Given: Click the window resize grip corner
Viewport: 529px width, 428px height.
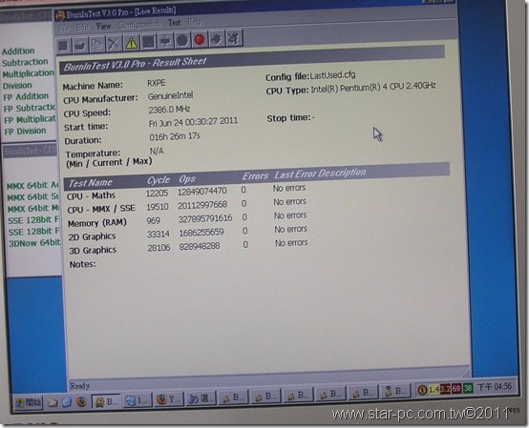Looking at the screenshot, I should 467,373.
